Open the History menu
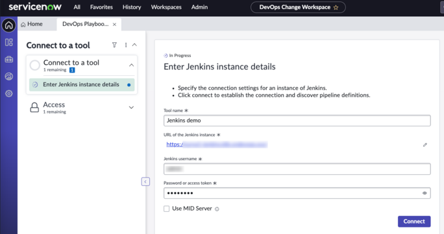This screenshot has width=444, height=234. (x=132, y=7)
